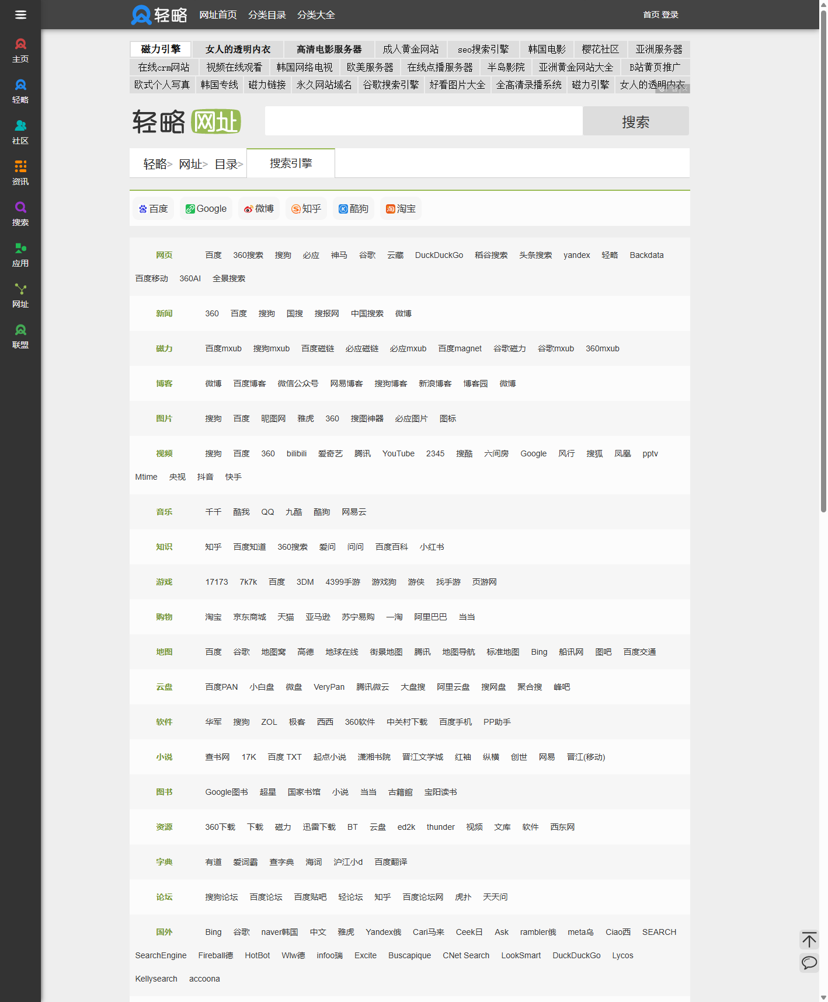The height and width of the screenshot is (1002, 828).
Task: Select the 搜索引擎 tab
Action: pyautogui.click(x=291, y=163)
